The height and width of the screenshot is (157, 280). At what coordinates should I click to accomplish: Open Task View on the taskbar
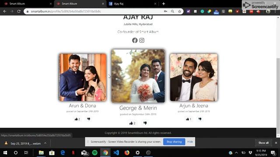[26, 153]
